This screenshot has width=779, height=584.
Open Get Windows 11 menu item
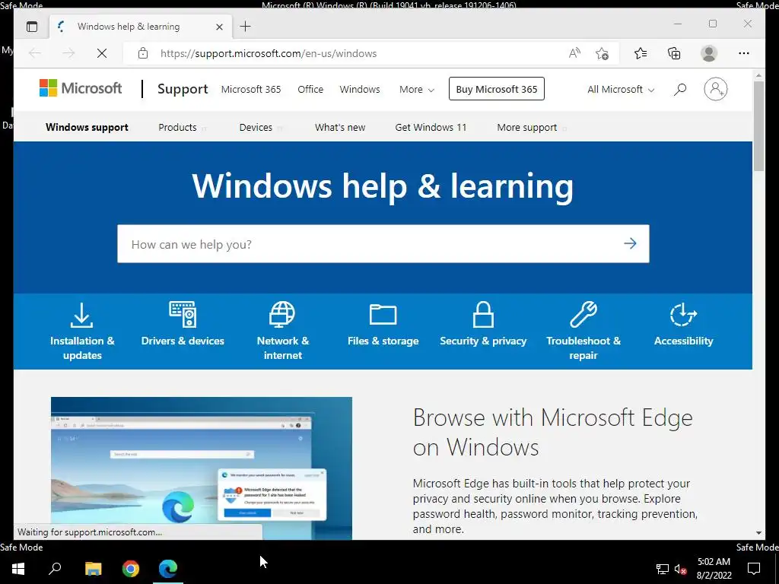[x=431, y=128]
